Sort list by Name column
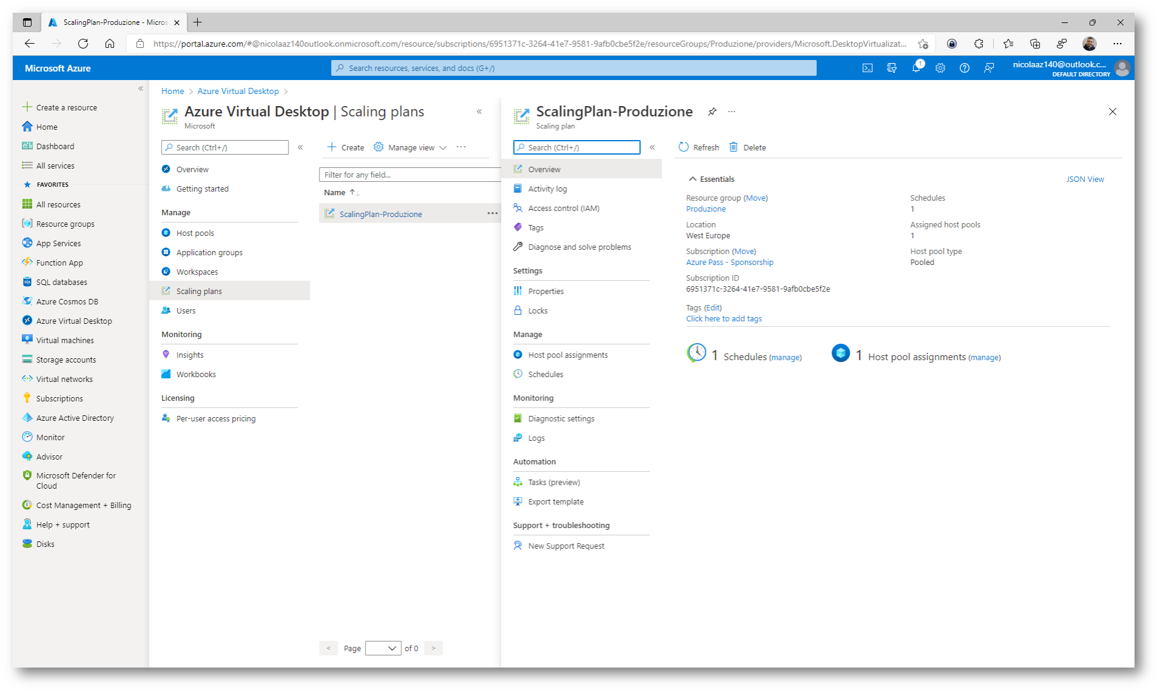Screen dimensions: 1160x693 pos(341,192)
